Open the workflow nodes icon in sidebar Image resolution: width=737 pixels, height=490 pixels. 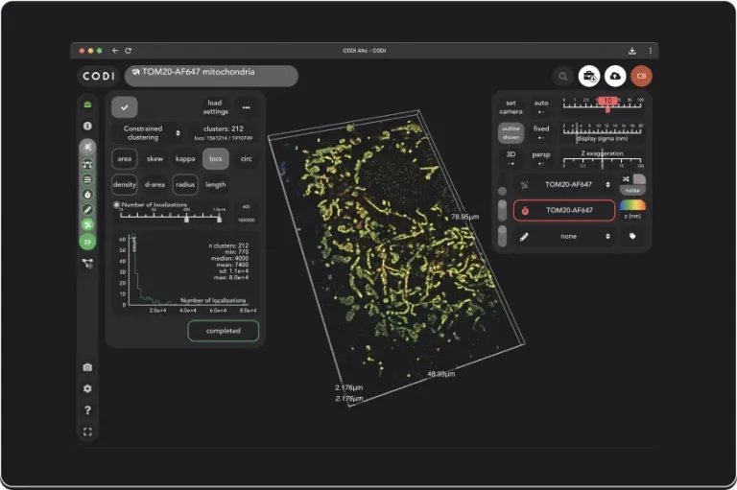tap(87, 264)
